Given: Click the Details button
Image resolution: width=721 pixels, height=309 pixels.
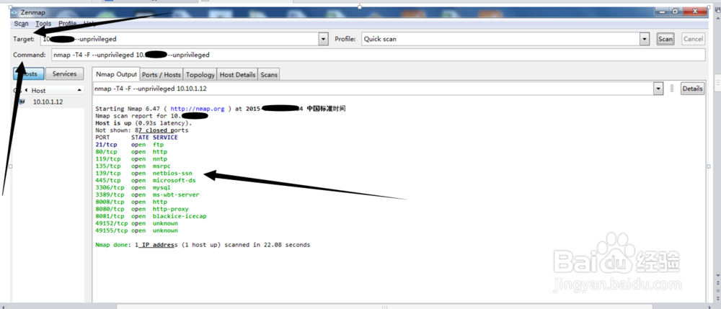Looking at the screenshot, I should (x=692, y=89).
